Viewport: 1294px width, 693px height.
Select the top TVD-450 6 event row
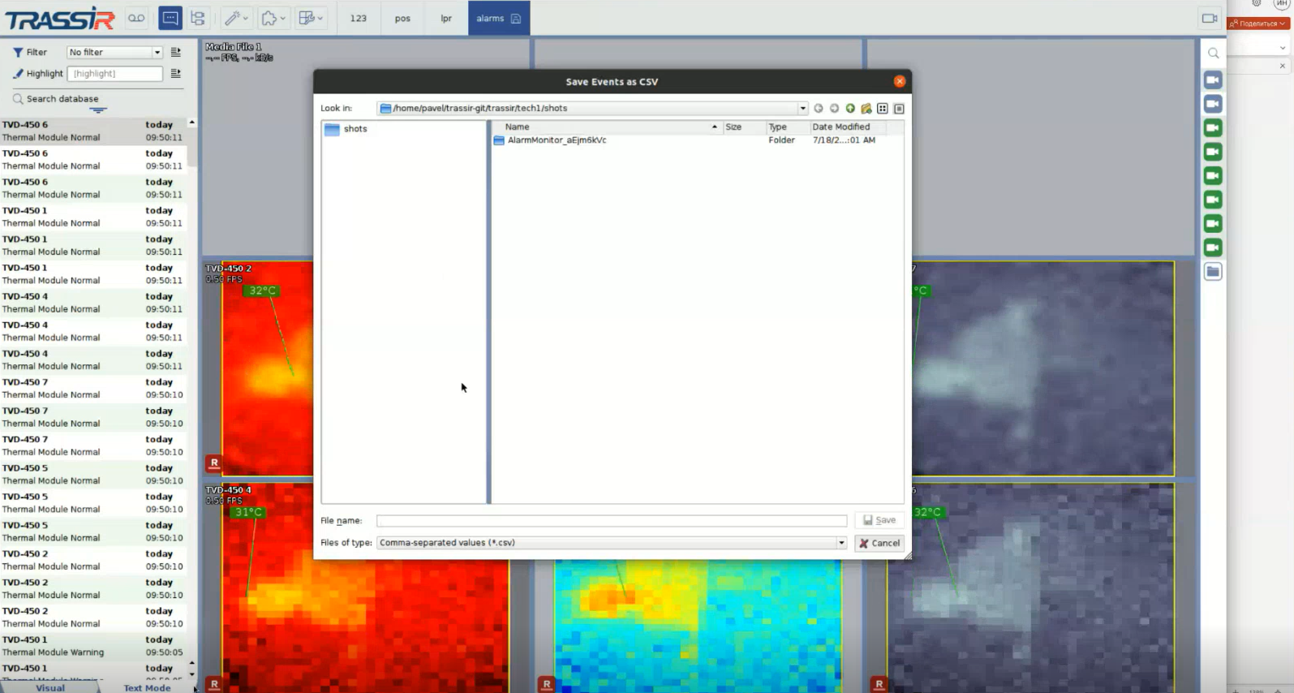(x=93, y=131)
